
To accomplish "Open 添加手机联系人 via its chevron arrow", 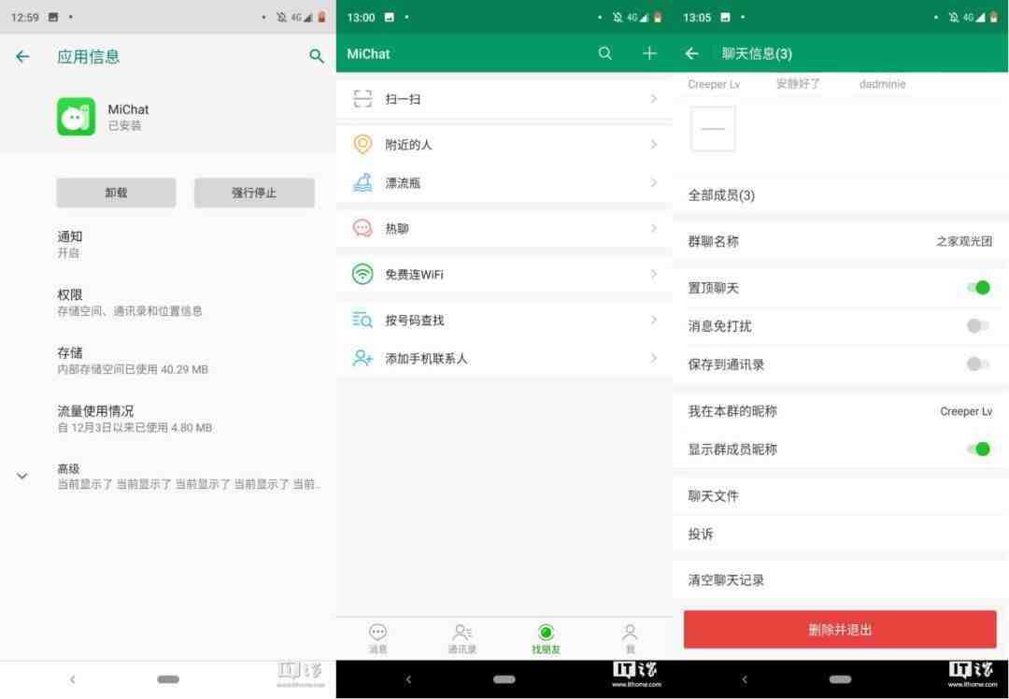I will [653, 358].
